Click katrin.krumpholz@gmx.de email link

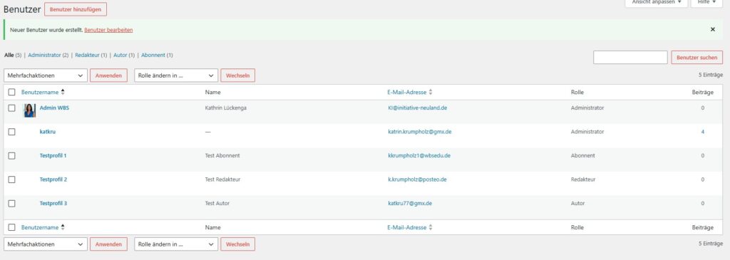point(419,132)
